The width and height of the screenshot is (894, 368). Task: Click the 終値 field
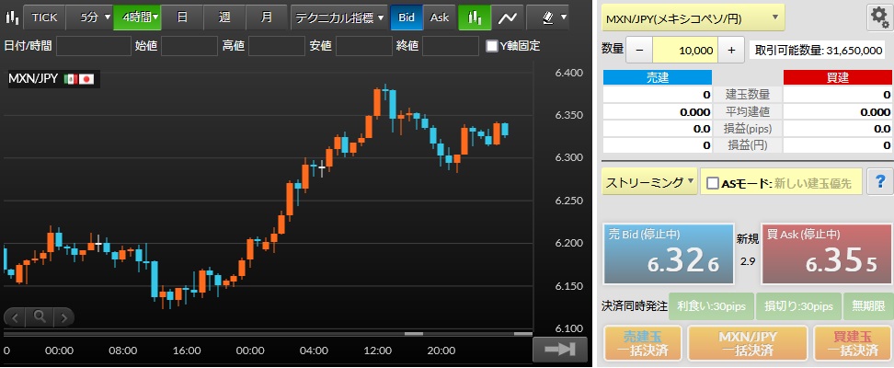pyautogui.click(x=451, y=46)
